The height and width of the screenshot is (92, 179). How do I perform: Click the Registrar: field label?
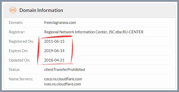coord(17,32)
